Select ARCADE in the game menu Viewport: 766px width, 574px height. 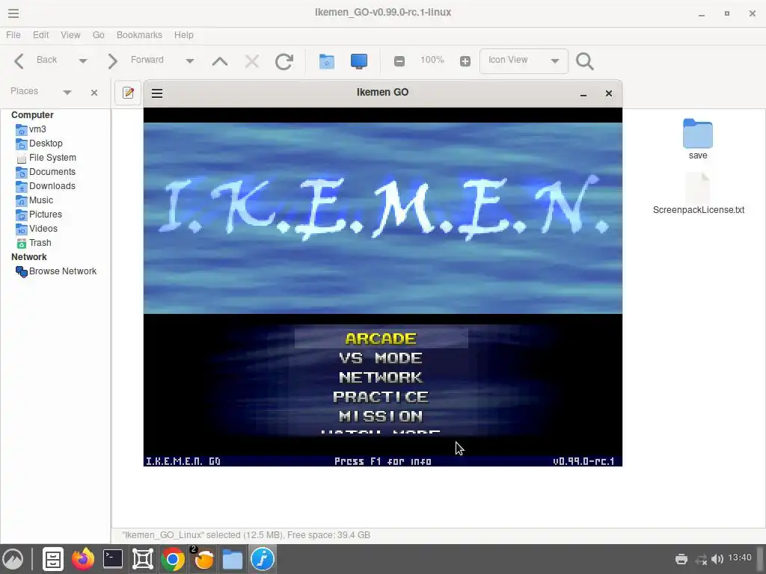click(x=381, y=339)
